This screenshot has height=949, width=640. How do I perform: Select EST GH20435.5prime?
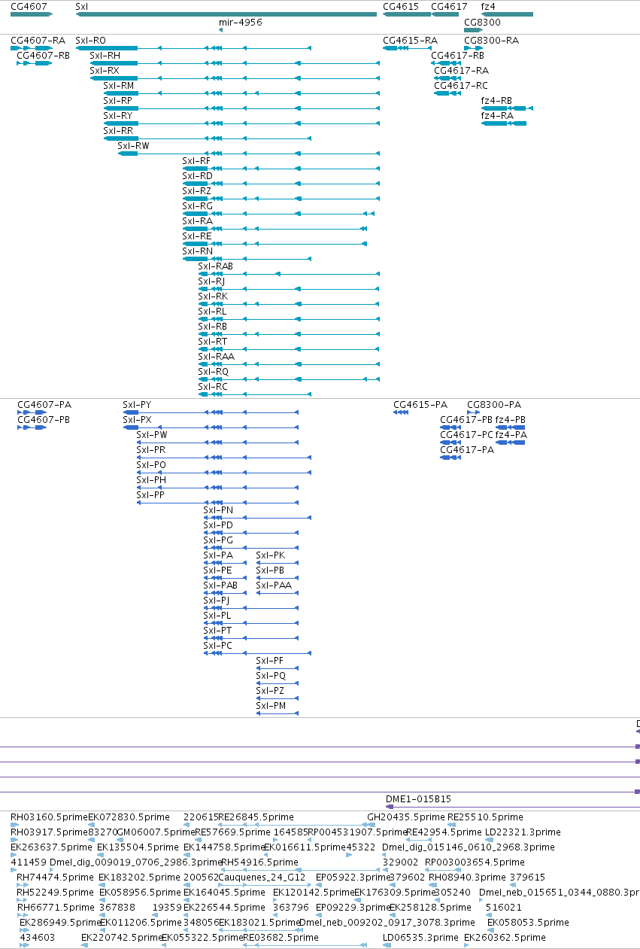click(405, 817)
